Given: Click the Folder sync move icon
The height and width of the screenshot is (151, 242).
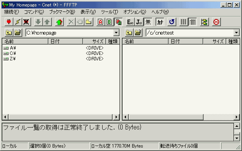Looking at the screenshot, I should pos(204,22).
